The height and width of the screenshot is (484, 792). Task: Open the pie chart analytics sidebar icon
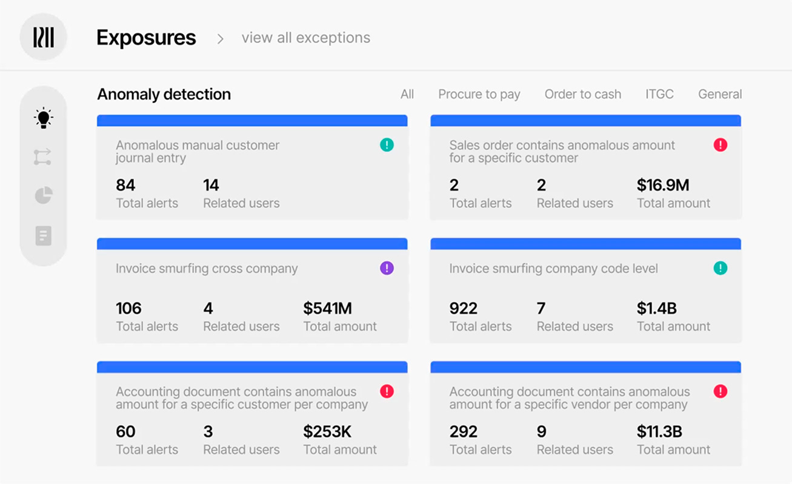pos(43,195)
